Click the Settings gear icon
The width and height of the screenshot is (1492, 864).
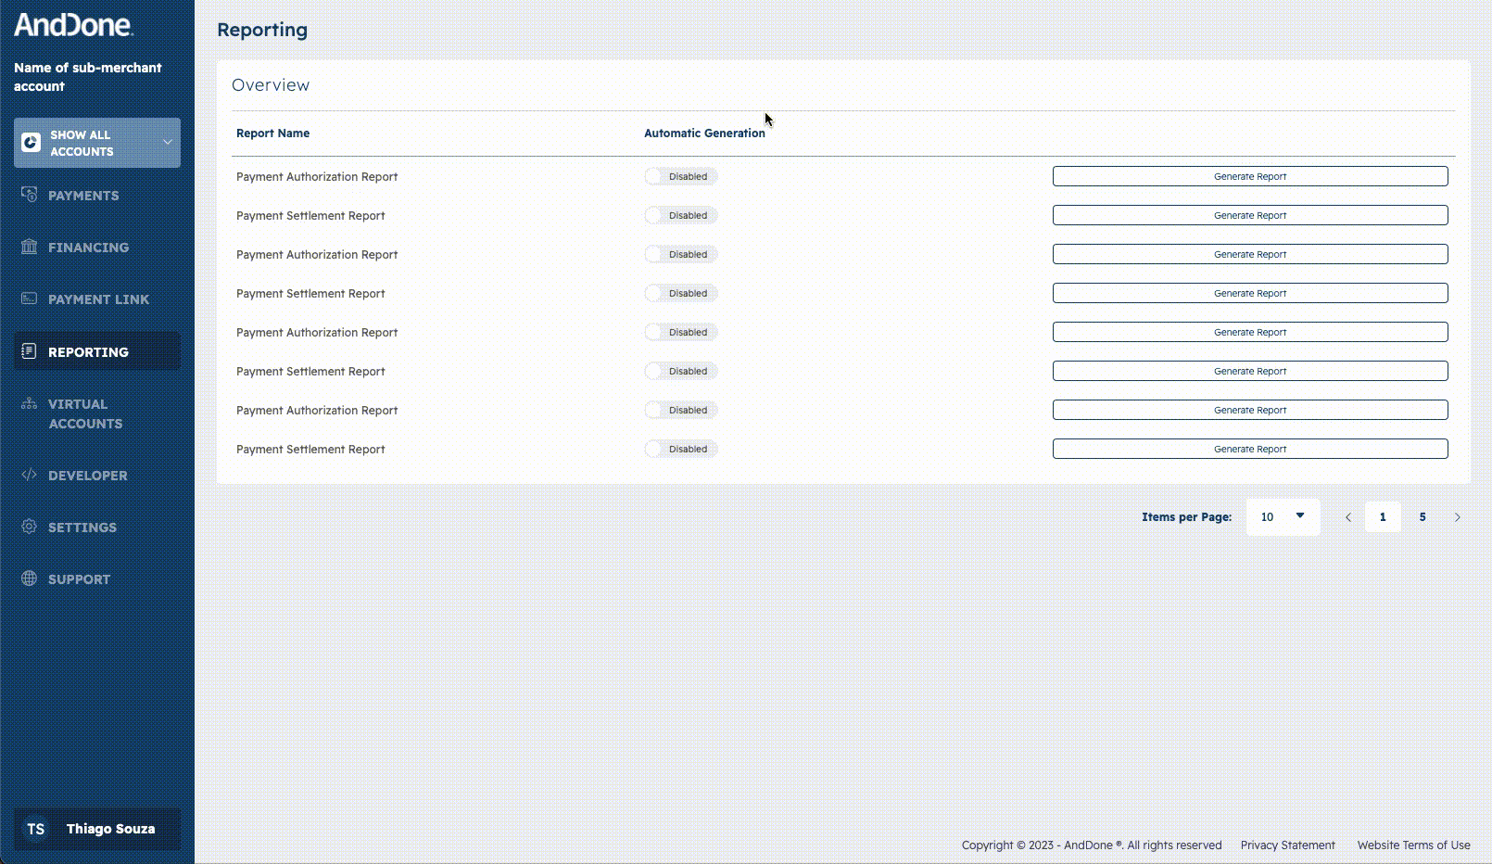(x=30, y=527)
